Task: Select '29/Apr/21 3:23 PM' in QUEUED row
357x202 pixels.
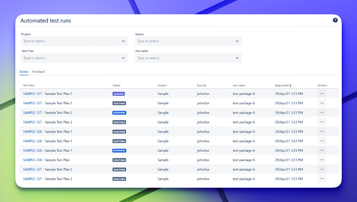Action: click(x=289, y=94)
